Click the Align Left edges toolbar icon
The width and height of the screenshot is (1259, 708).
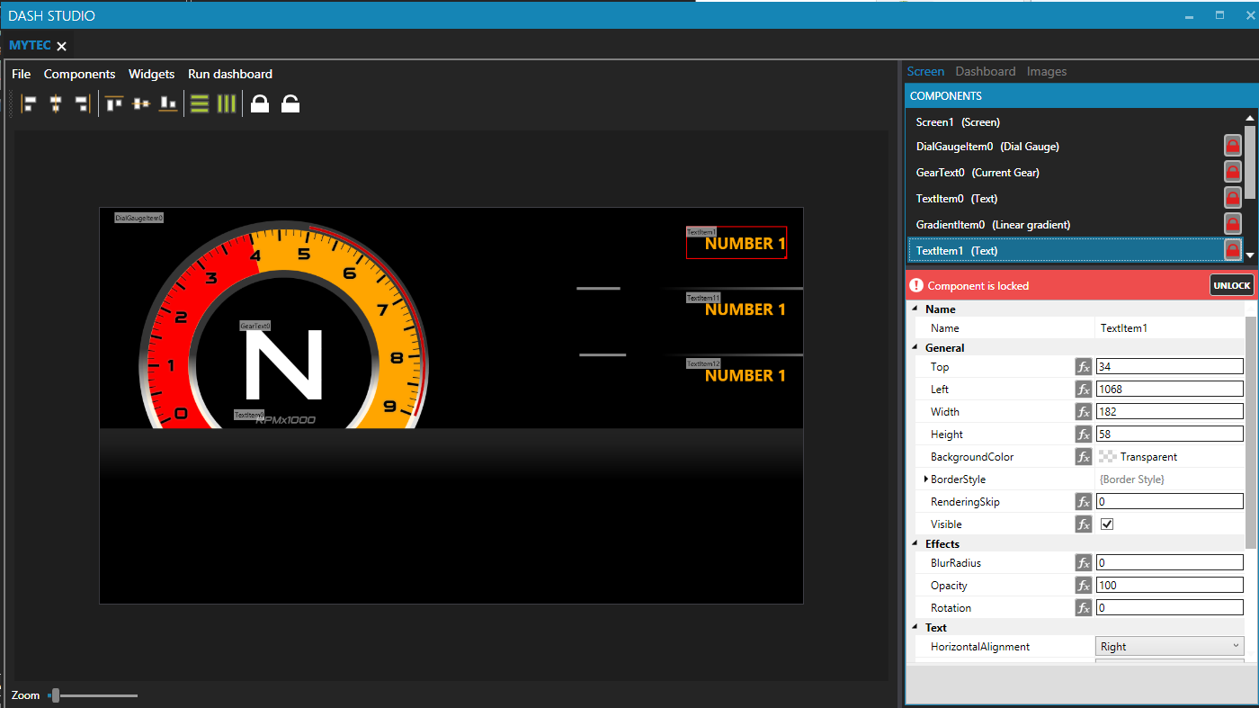29,103
